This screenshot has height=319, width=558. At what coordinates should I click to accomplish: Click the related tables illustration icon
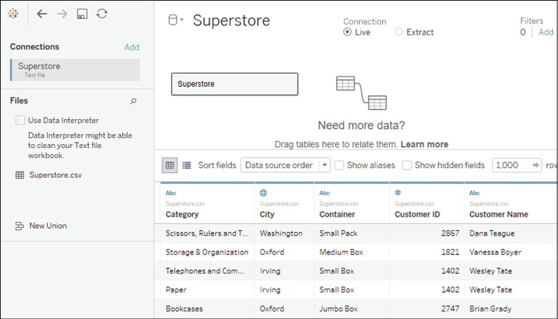(361, 93)
